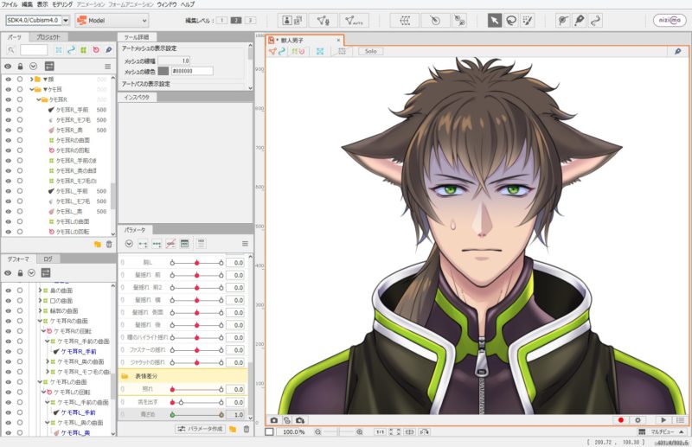Screen dimensions: 692x447
Task: Click the mesh line color swatch
Action: tap(163, 71)
